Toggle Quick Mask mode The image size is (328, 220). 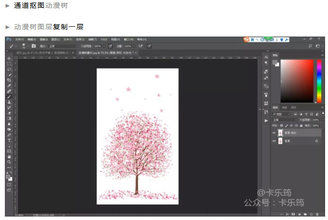click(9, 184)
